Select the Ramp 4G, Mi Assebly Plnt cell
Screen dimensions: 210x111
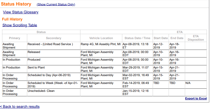coord(101,46)
